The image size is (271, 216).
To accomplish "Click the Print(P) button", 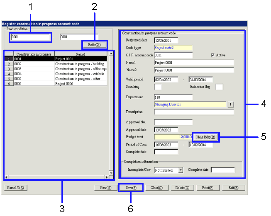I will 208,188.
